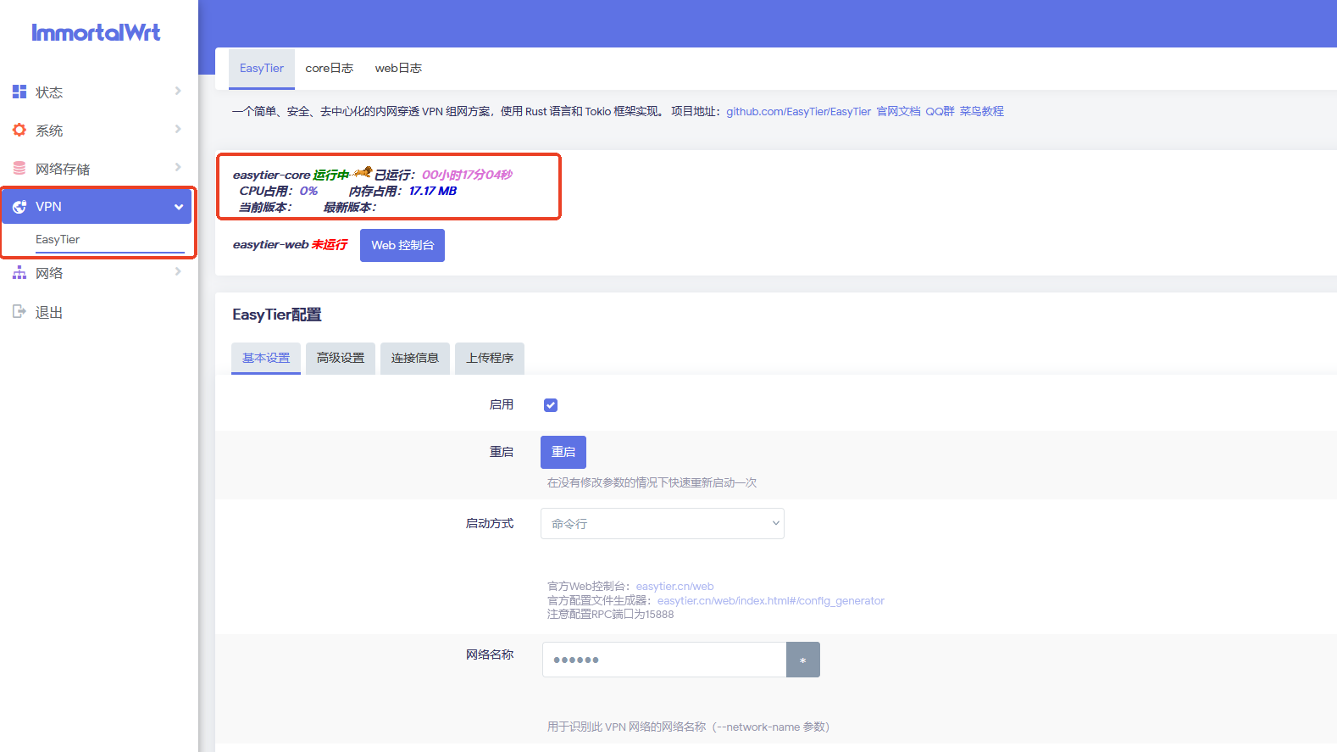The image size is (1337, 752).
Task: Click the 网络名称 password field
Action: [664, 660]
